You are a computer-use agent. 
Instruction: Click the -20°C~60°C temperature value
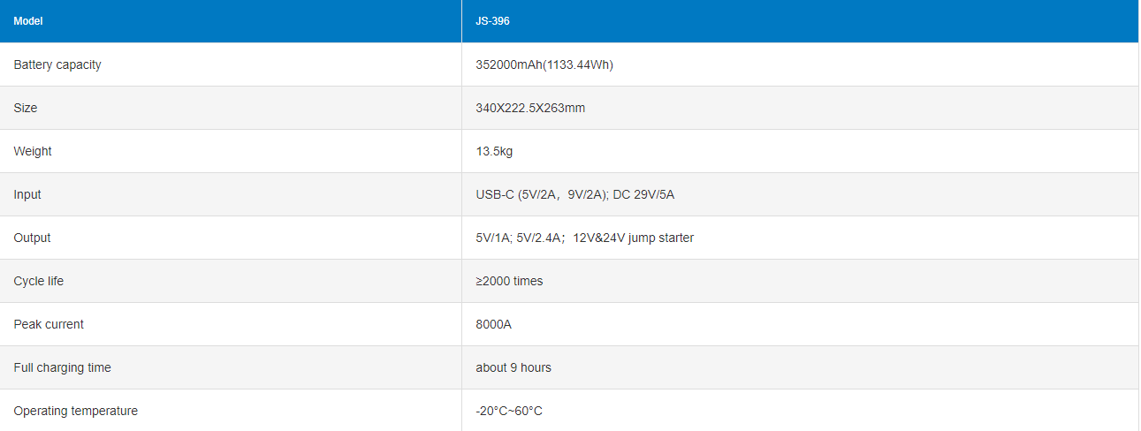(509, 411)
